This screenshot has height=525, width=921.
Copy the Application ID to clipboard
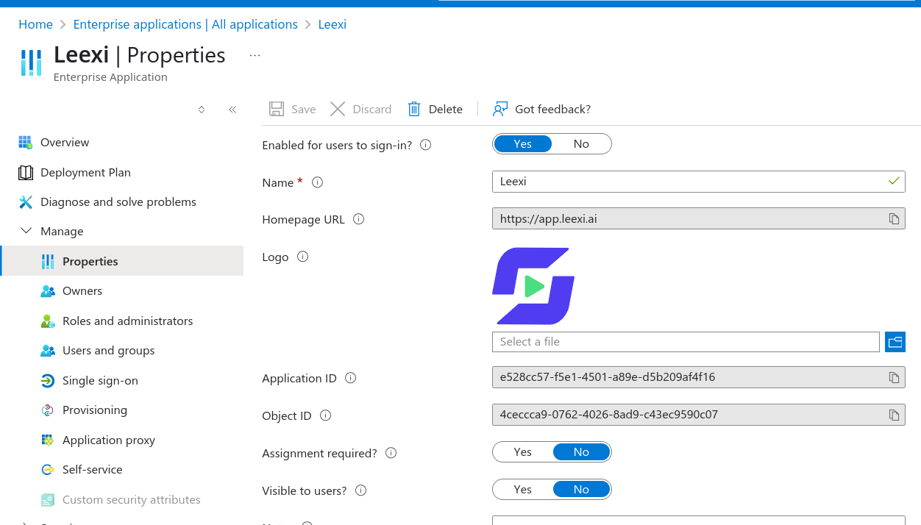click(894, 377)
